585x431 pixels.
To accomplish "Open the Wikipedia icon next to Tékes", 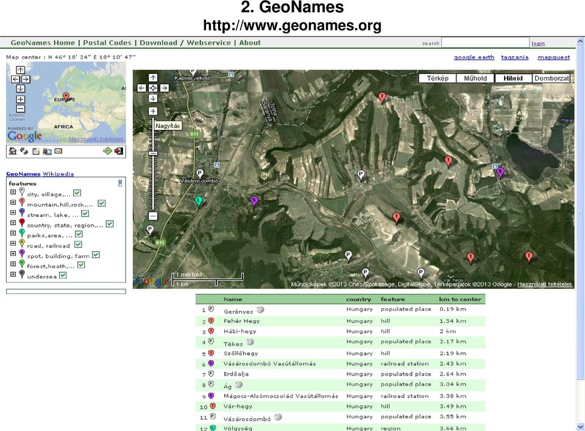I will pyautogui.click(x=250, y=342).
